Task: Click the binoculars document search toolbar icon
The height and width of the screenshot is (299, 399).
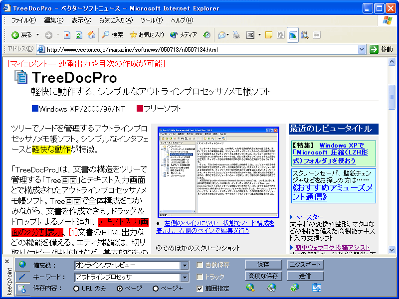Action: pyautogui.click(x=304, y=35)
